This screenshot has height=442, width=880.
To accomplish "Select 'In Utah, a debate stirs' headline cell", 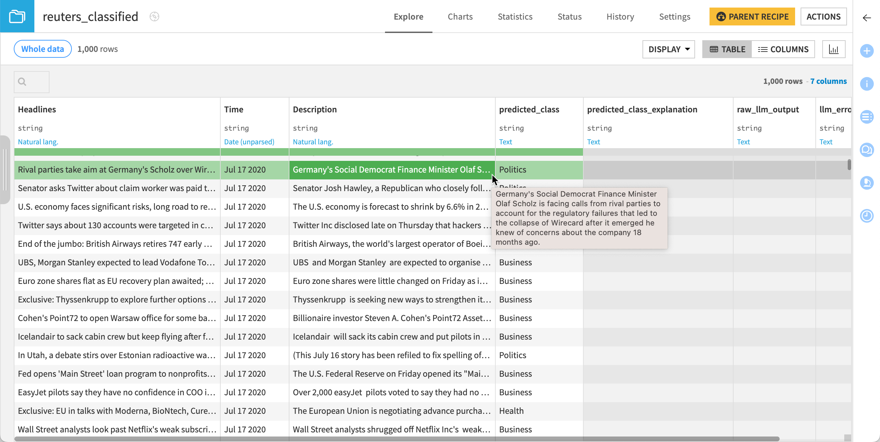I will click(x=117, y=355).
